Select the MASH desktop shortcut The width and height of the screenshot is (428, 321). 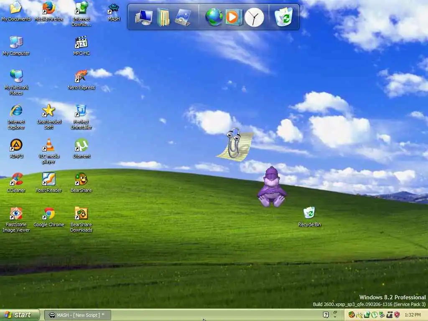(114, 12)
